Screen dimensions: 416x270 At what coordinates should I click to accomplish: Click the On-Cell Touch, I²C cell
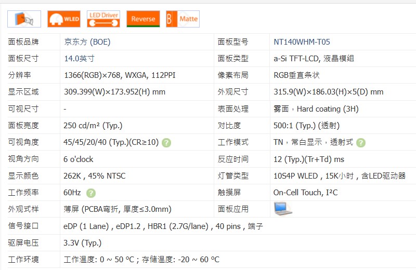coord(305,193)
